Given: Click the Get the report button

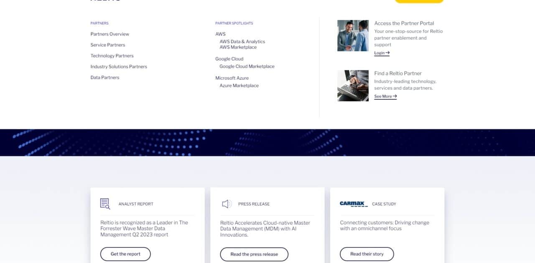Looking at the screenshot, I should [x=125, y=254].
